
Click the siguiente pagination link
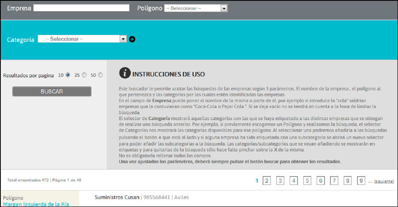coord(384,181)
